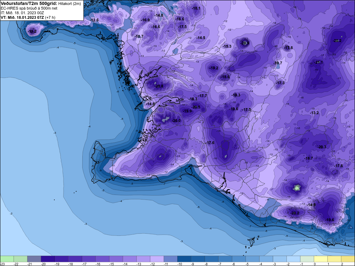Image resolution: width=355 pixels, height=266 pixels.
Task: Click the -18.1 temperature label
Action: point(196,8)
